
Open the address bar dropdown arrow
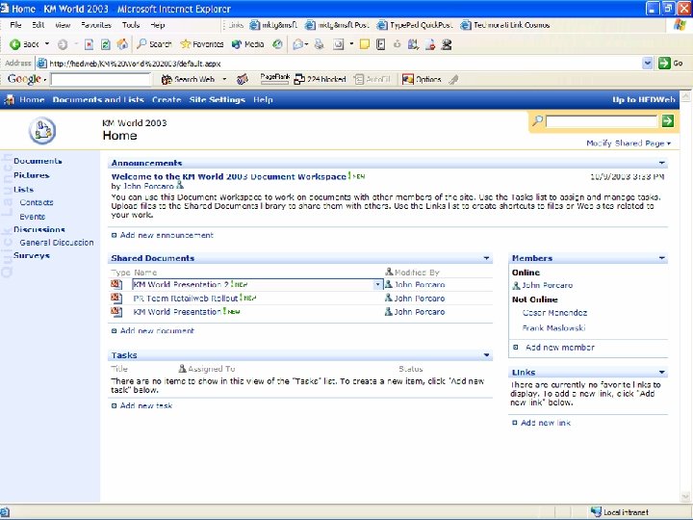[648, 64]
